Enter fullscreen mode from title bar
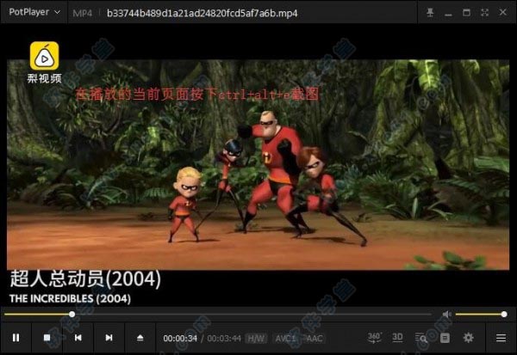This screenshot has height=355, width=517. [486, 13]
